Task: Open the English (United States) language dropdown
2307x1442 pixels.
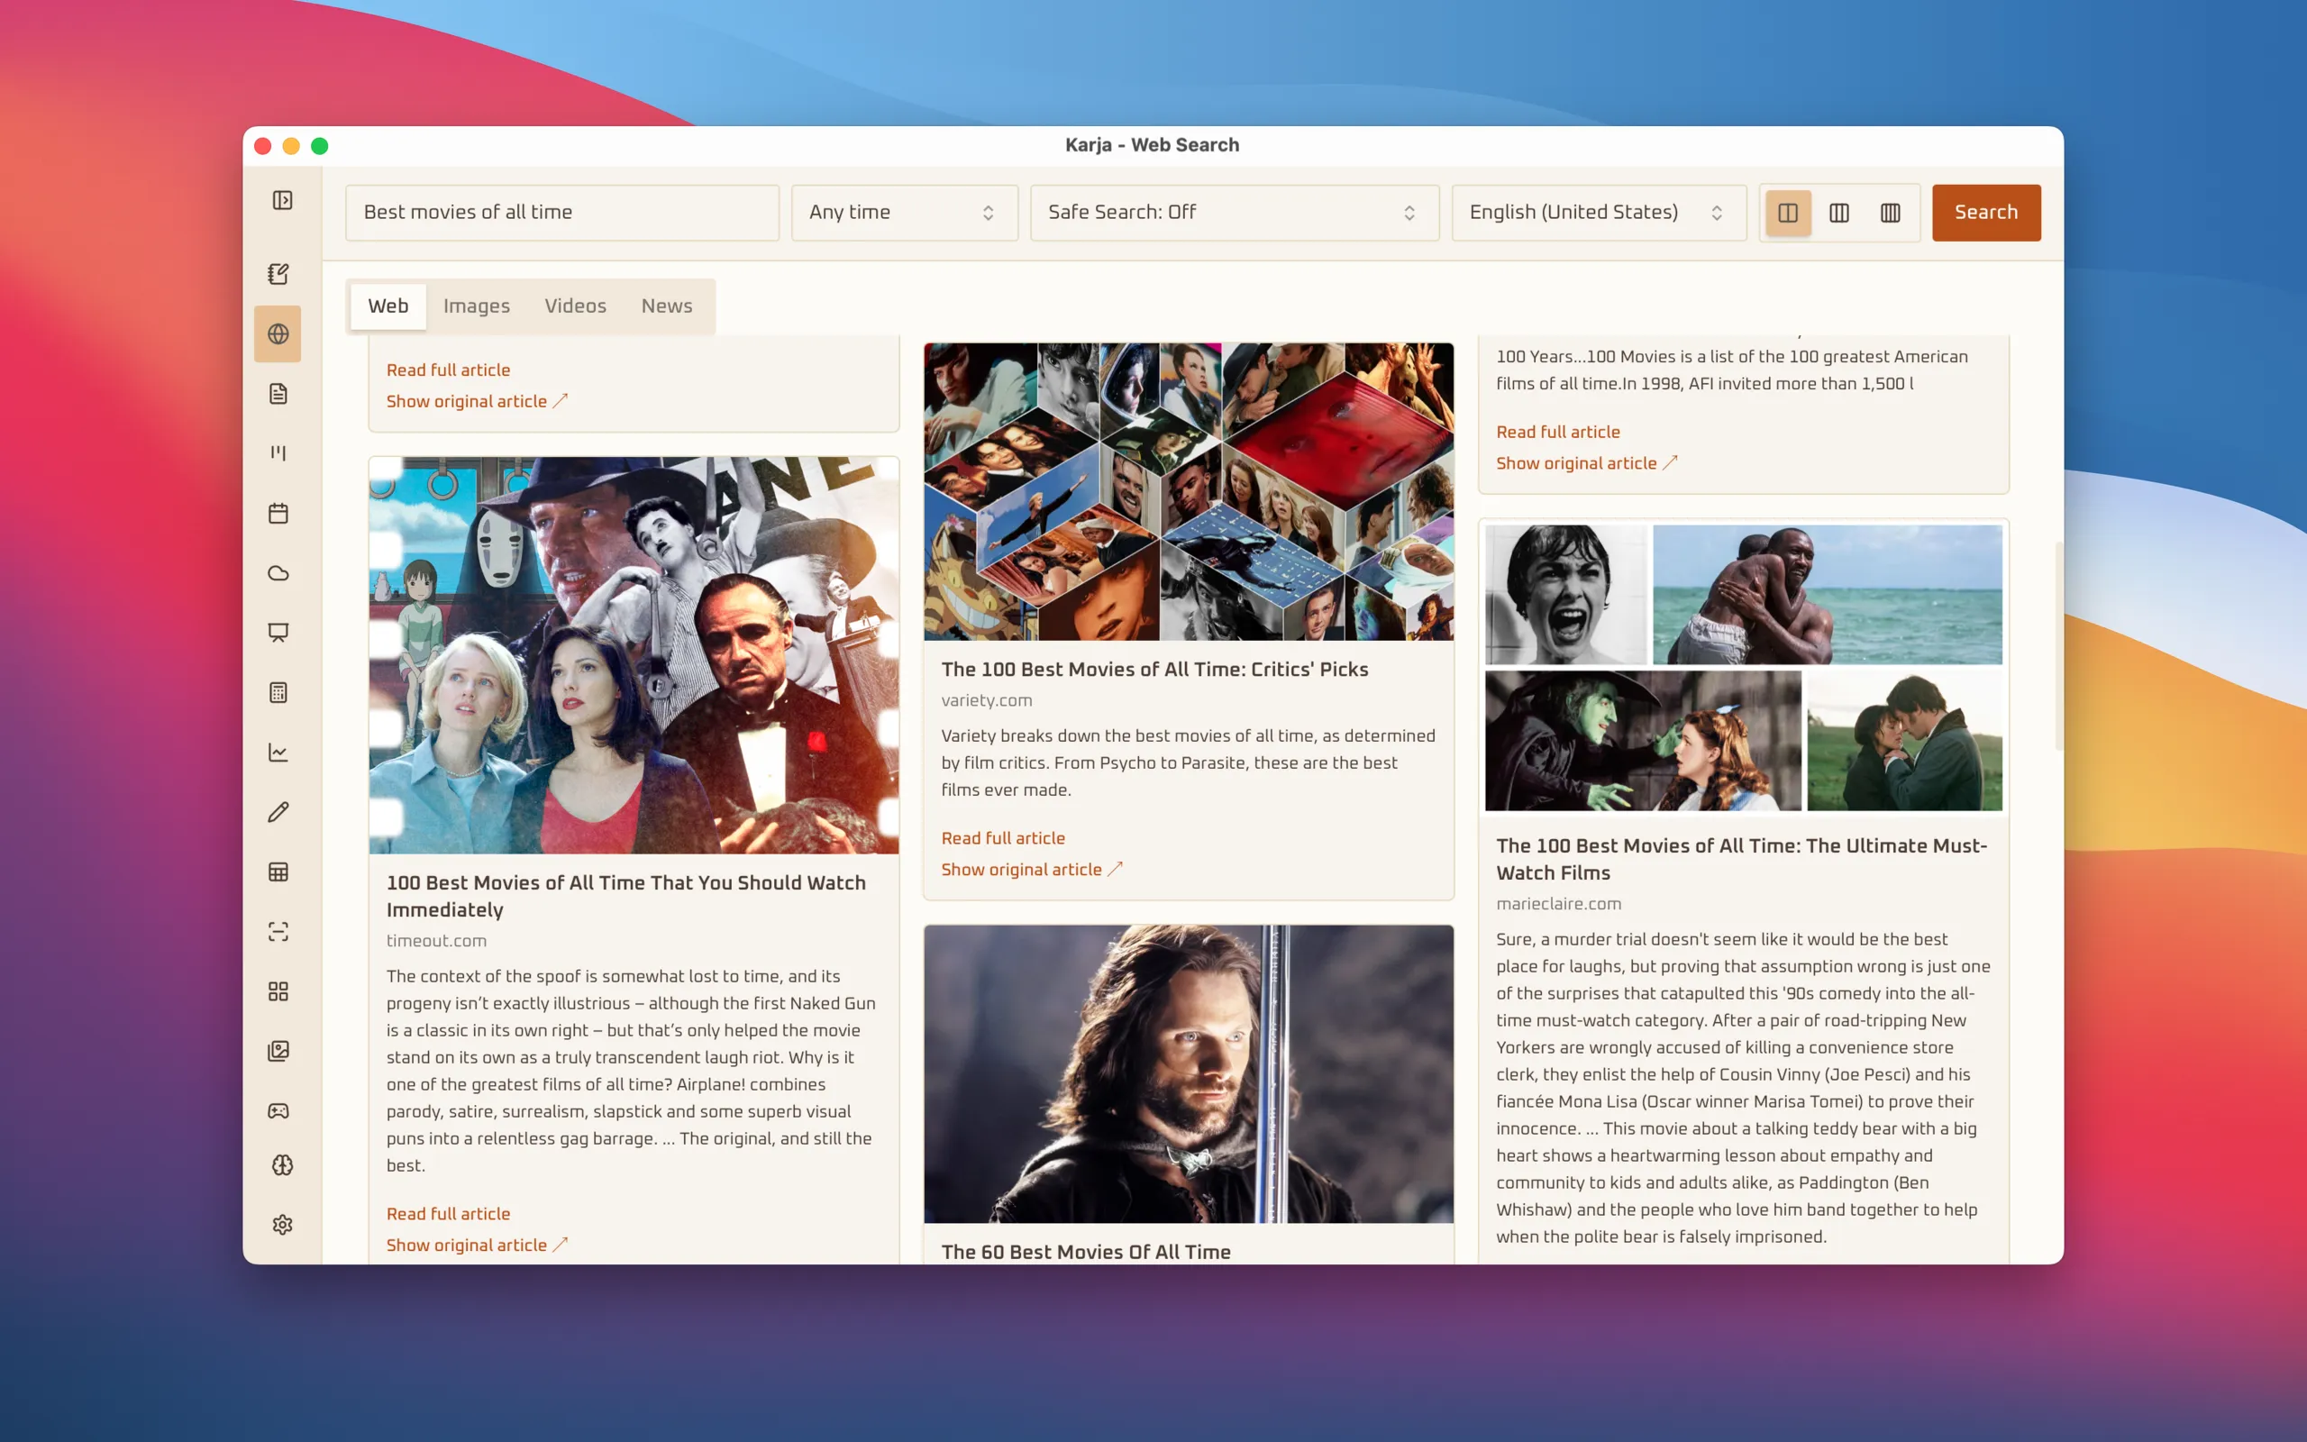Action: 1598,213
